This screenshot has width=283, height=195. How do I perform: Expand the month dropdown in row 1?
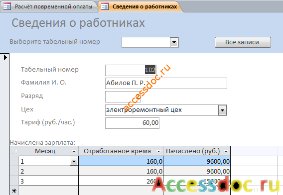pyautogui.click(x=74, y=161)
